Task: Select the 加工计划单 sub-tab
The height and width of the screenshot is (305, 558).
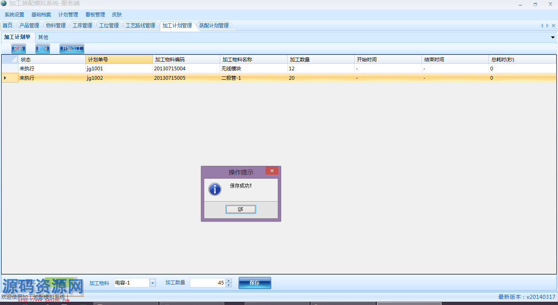Action: click(17, 37)
